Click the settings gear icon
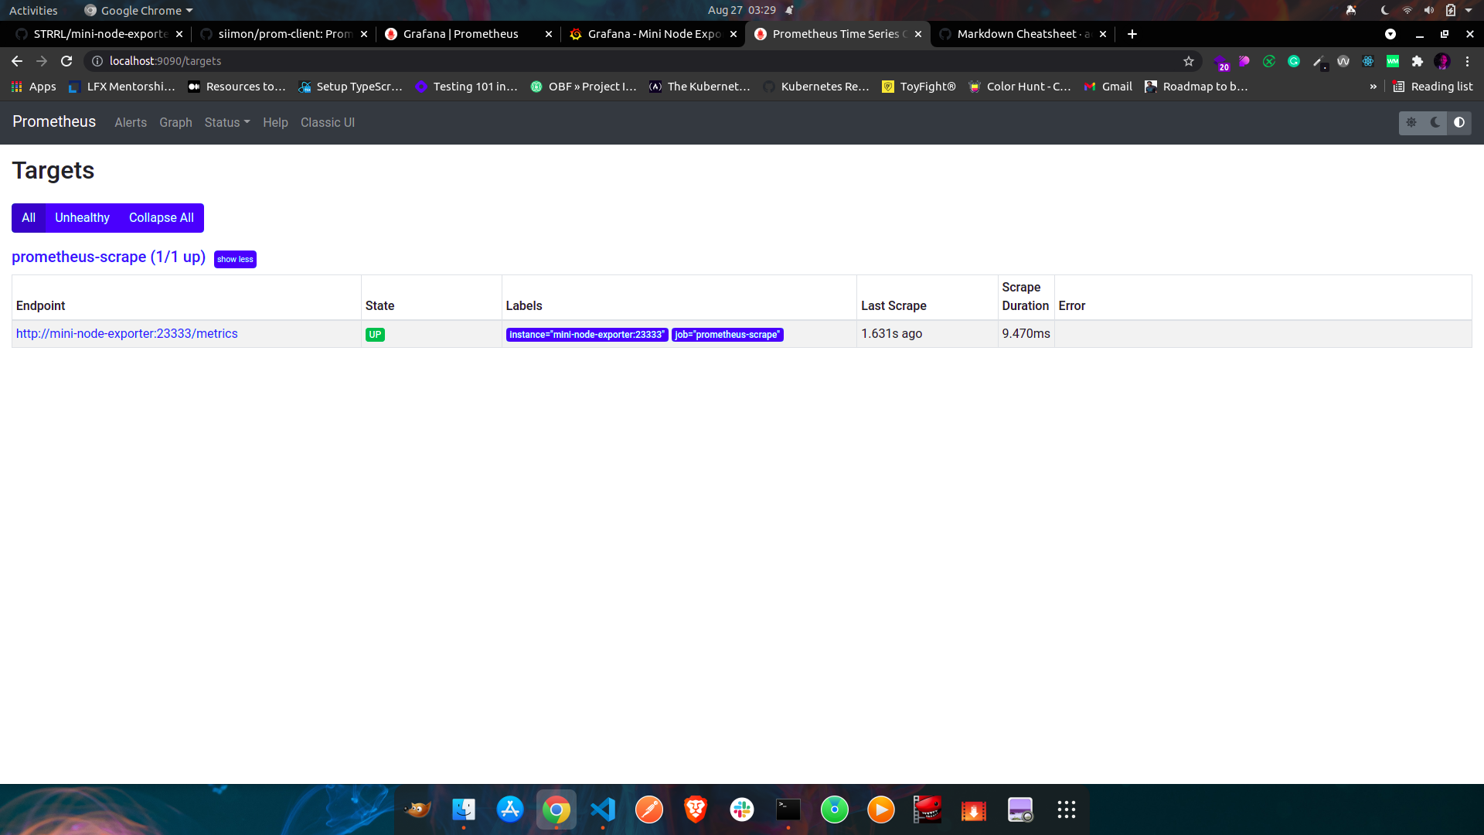The image size is (1484, 835). click(x=1411, y=122)
